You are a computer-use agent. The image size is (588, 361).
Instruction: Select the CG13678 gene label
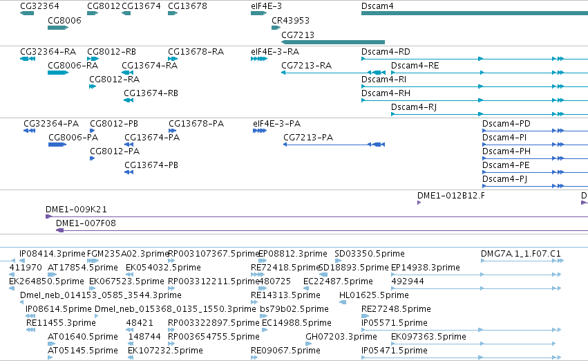tap(187, 6)
